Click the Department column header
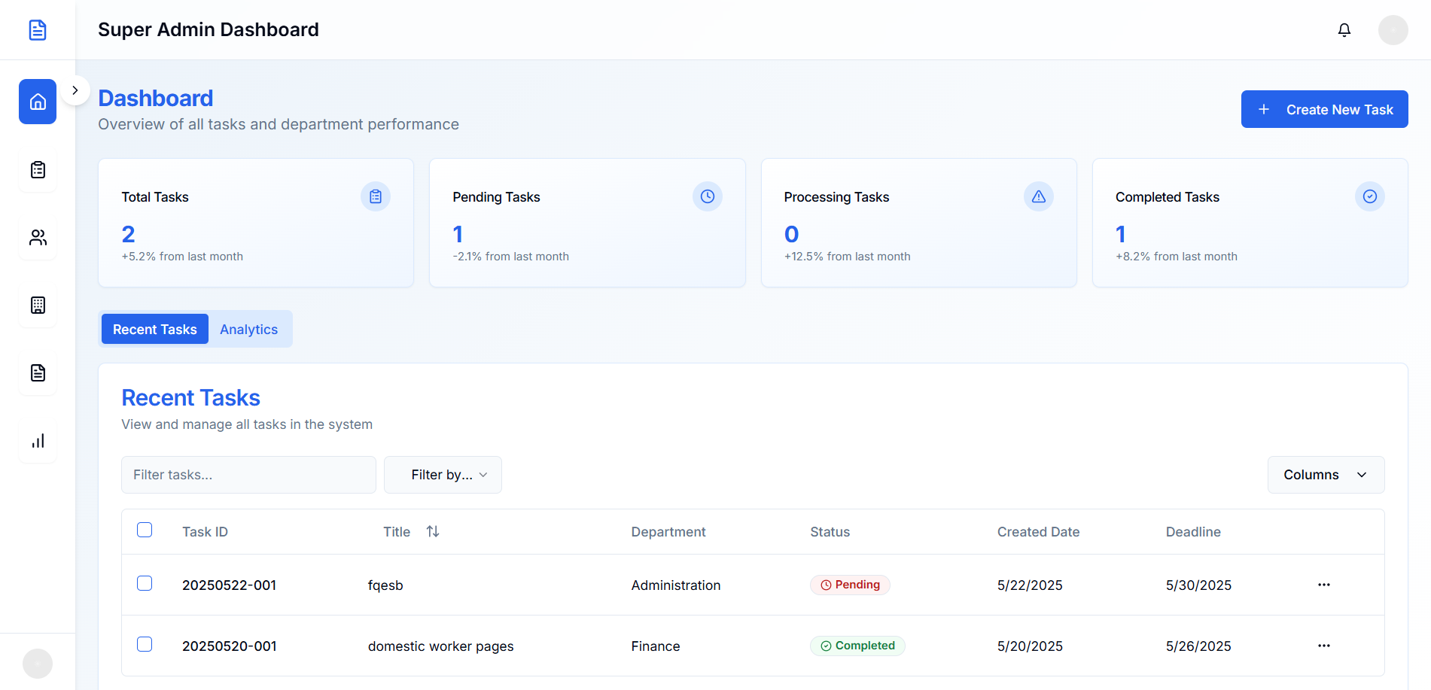 coord(668,532)
